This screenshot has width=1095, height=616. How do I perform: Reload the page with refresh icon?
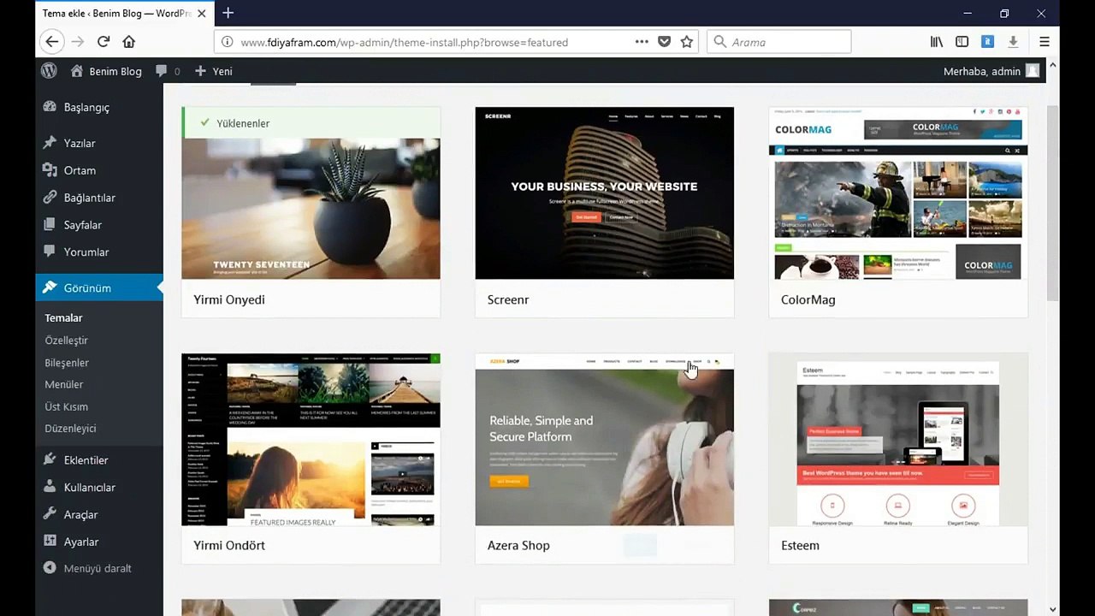pyautogui.click(x=104, y=42)
